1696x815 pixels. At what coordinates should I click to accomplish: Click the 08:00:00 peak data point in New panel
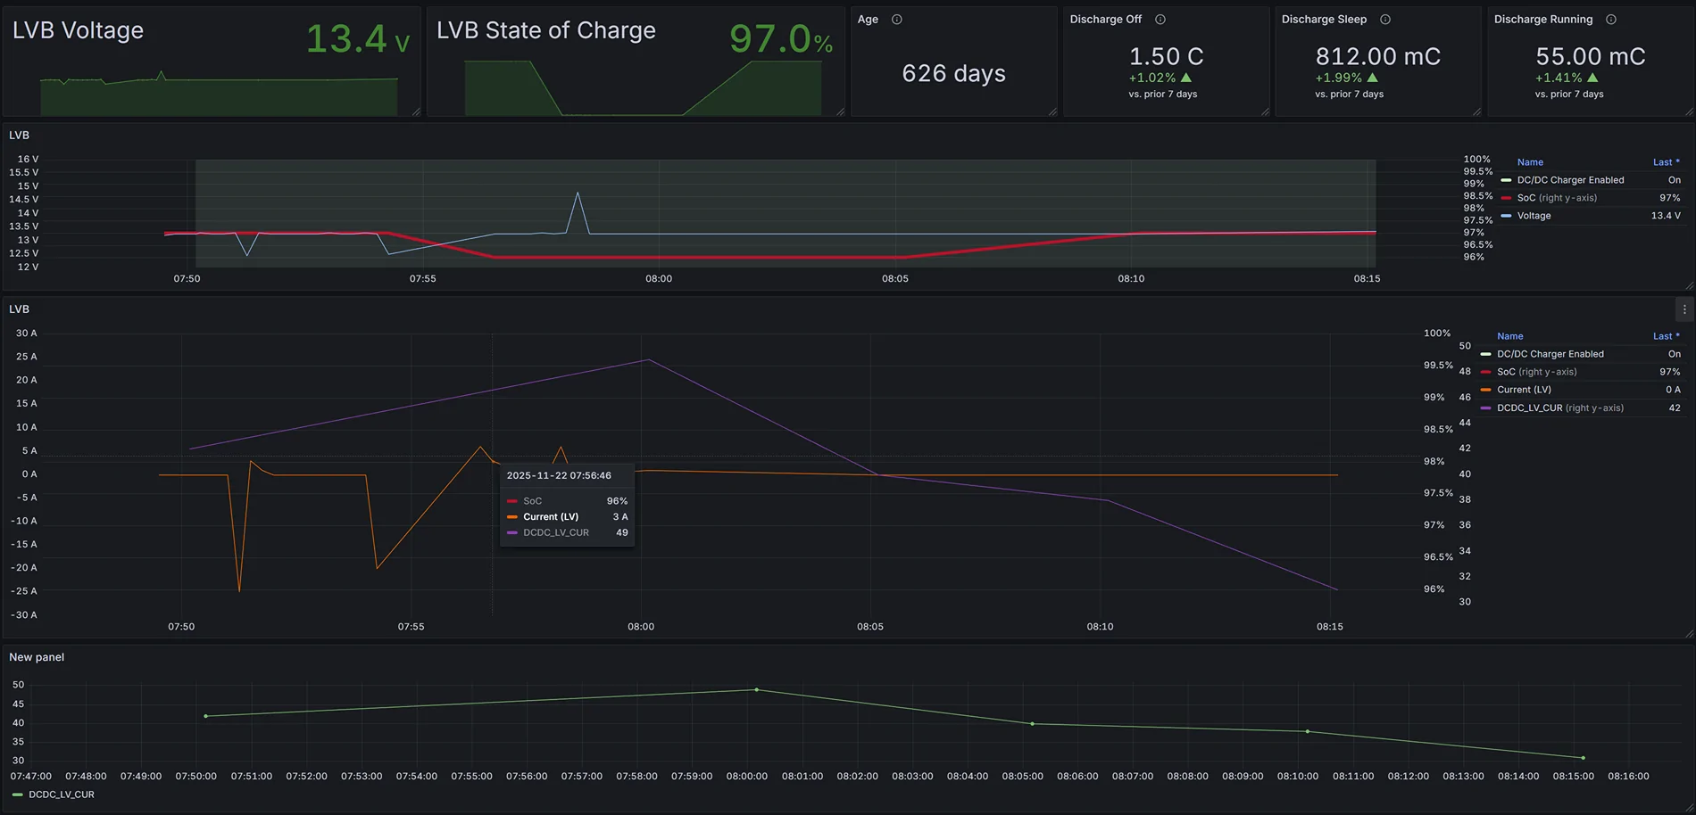point(757,689)
